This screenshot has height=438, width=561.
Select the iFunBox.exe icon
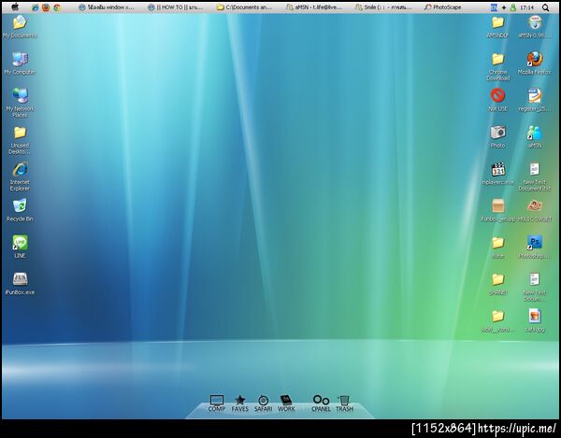click(x=20, y=284)
